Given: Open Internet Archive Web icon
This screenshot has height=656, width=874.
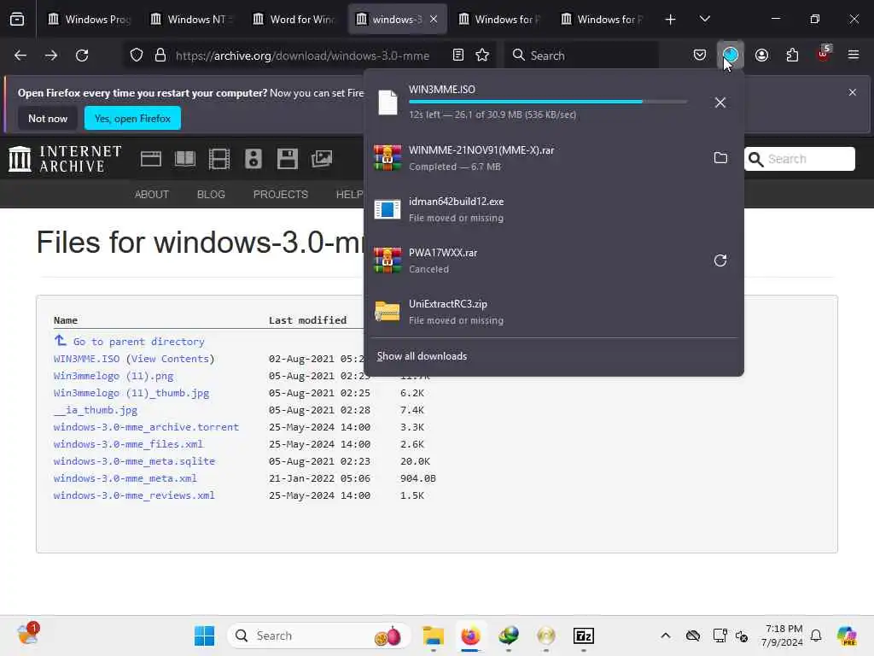Looking at the screenshot, I should point(151,159).
